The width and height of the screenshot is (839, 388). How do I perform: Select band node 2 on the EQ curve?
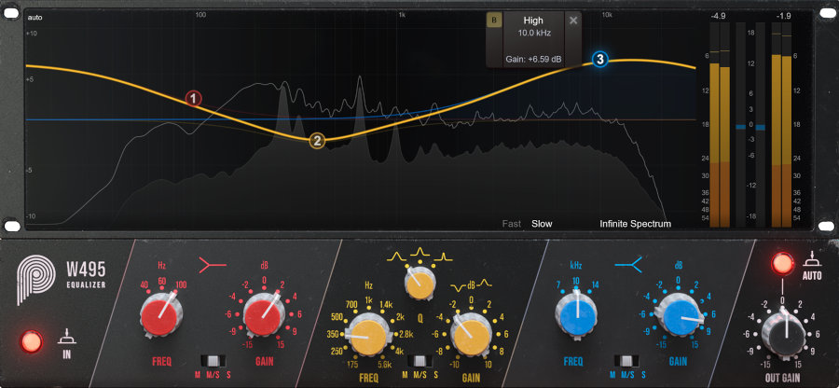click(317, 141)
